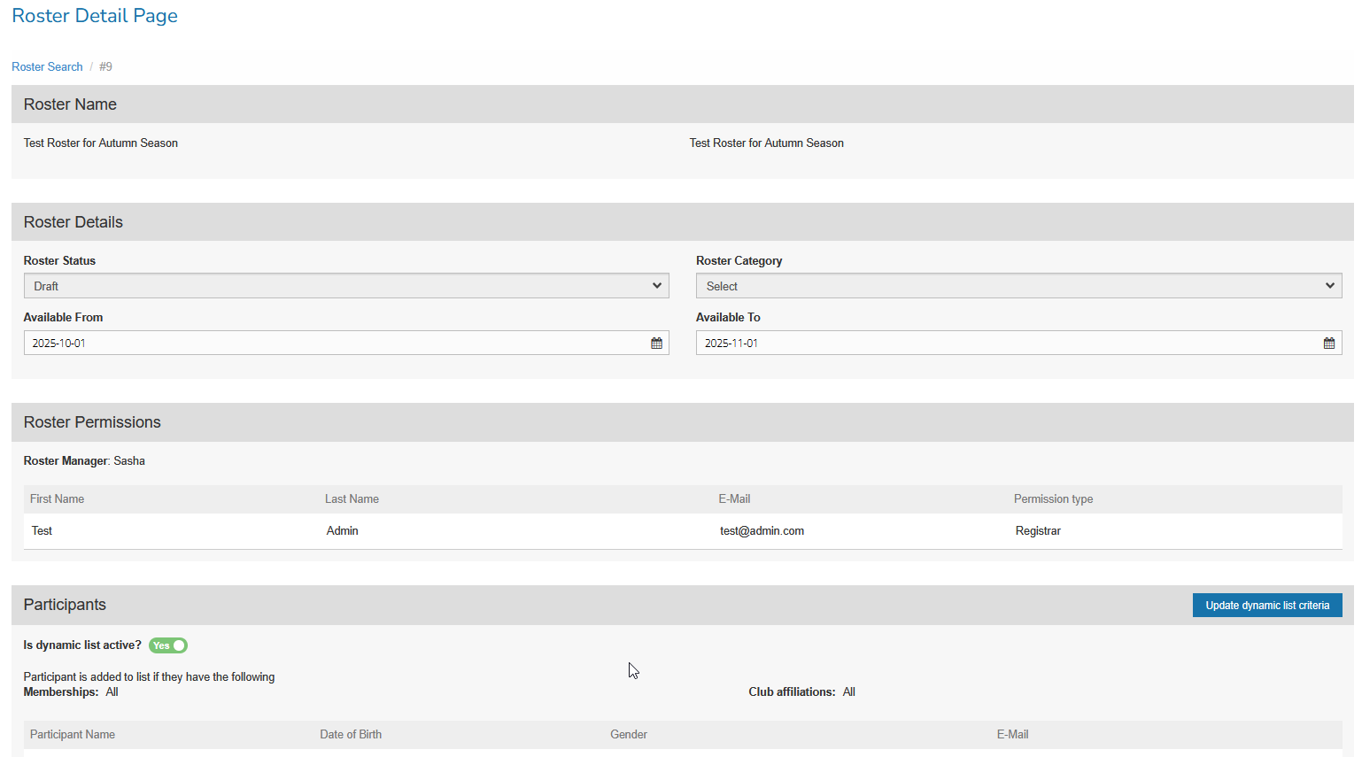The height and width of the screenshot is (757, 1362).
Task: Select the Registrar permission cell
Action: pyautogui.click(x=1038, y=531)
